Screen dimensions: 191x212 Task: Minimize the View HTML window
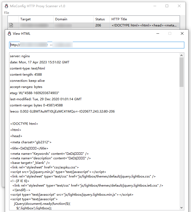158,33
